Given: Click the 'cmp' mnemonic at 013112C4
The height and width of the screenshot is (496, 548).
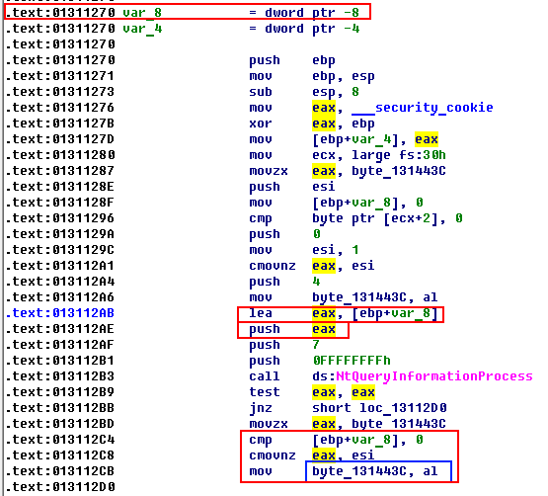Looking at the screenshot, I should pos(261,440).
